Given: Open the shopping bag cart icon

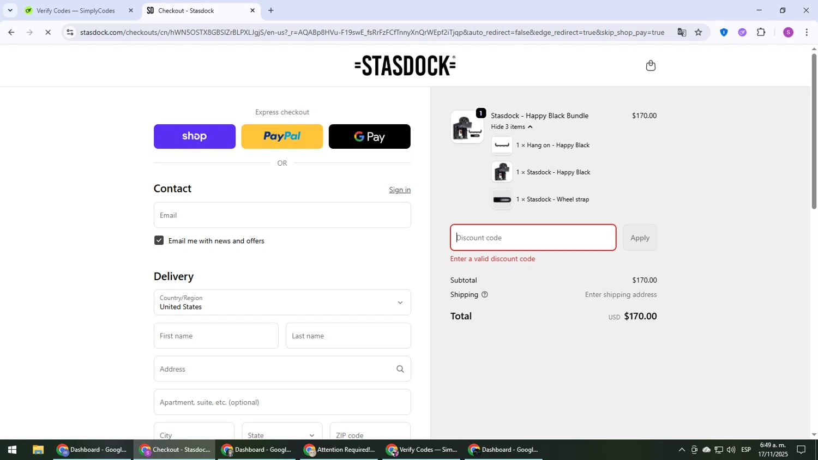Looking at the screenshot, I should 650,66.
